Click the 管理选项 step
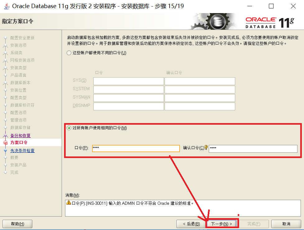The height and width of the screenshot is (230, 304). [x=18, y=120]
